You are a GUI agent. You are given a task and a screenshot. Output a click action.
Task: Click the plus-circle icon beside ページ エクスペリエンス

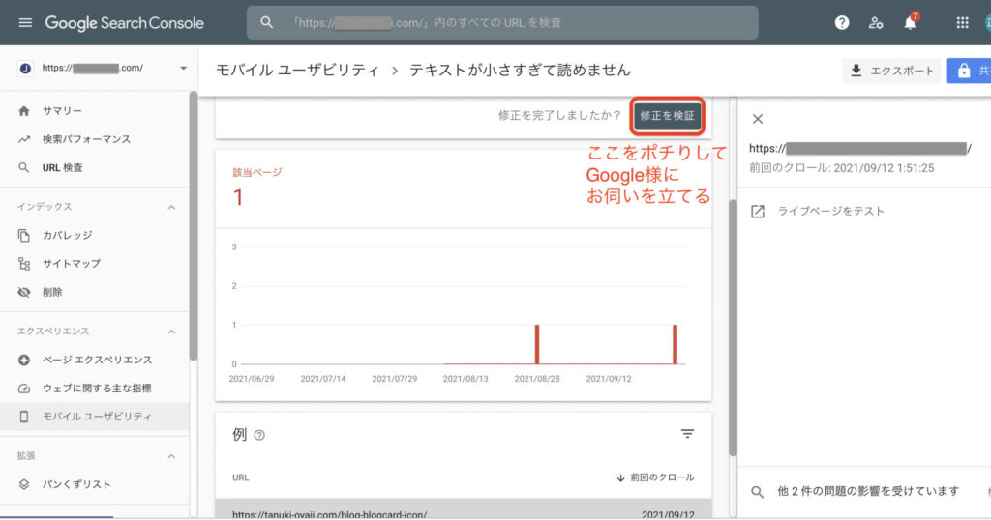(x=24, y=360)
